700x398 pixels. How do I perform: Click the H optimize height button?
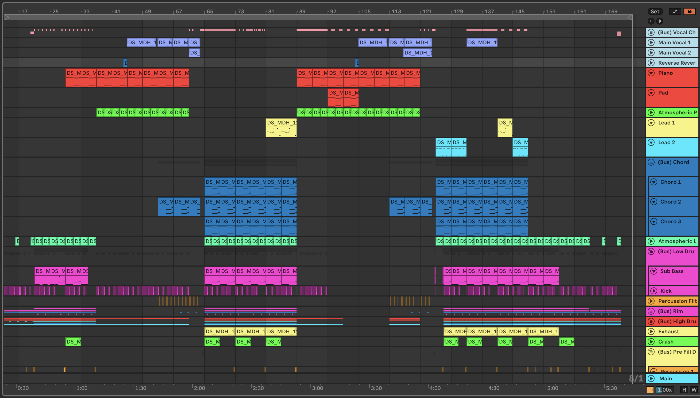pos(684,390)
